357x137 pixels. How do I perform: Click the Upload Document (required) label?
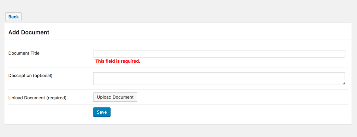[x=37, y=97]
